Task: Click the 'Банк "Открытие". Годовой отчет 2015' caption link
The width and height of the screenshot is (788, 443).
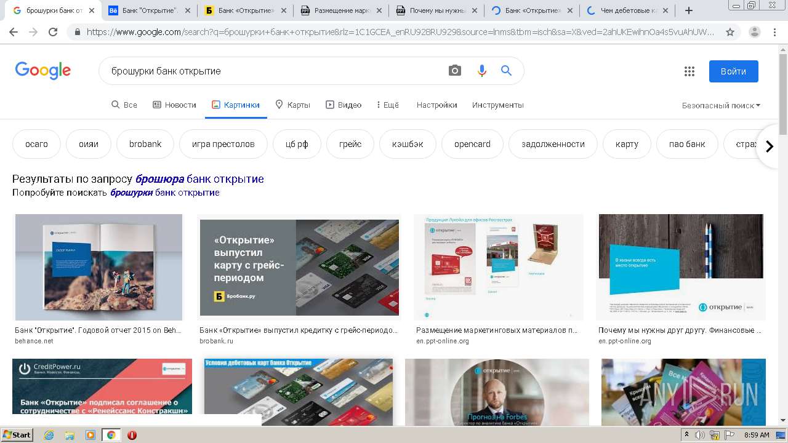Action: 98,330
